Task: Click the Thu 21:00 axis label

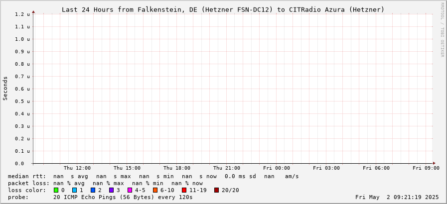Action: [227, 168]
